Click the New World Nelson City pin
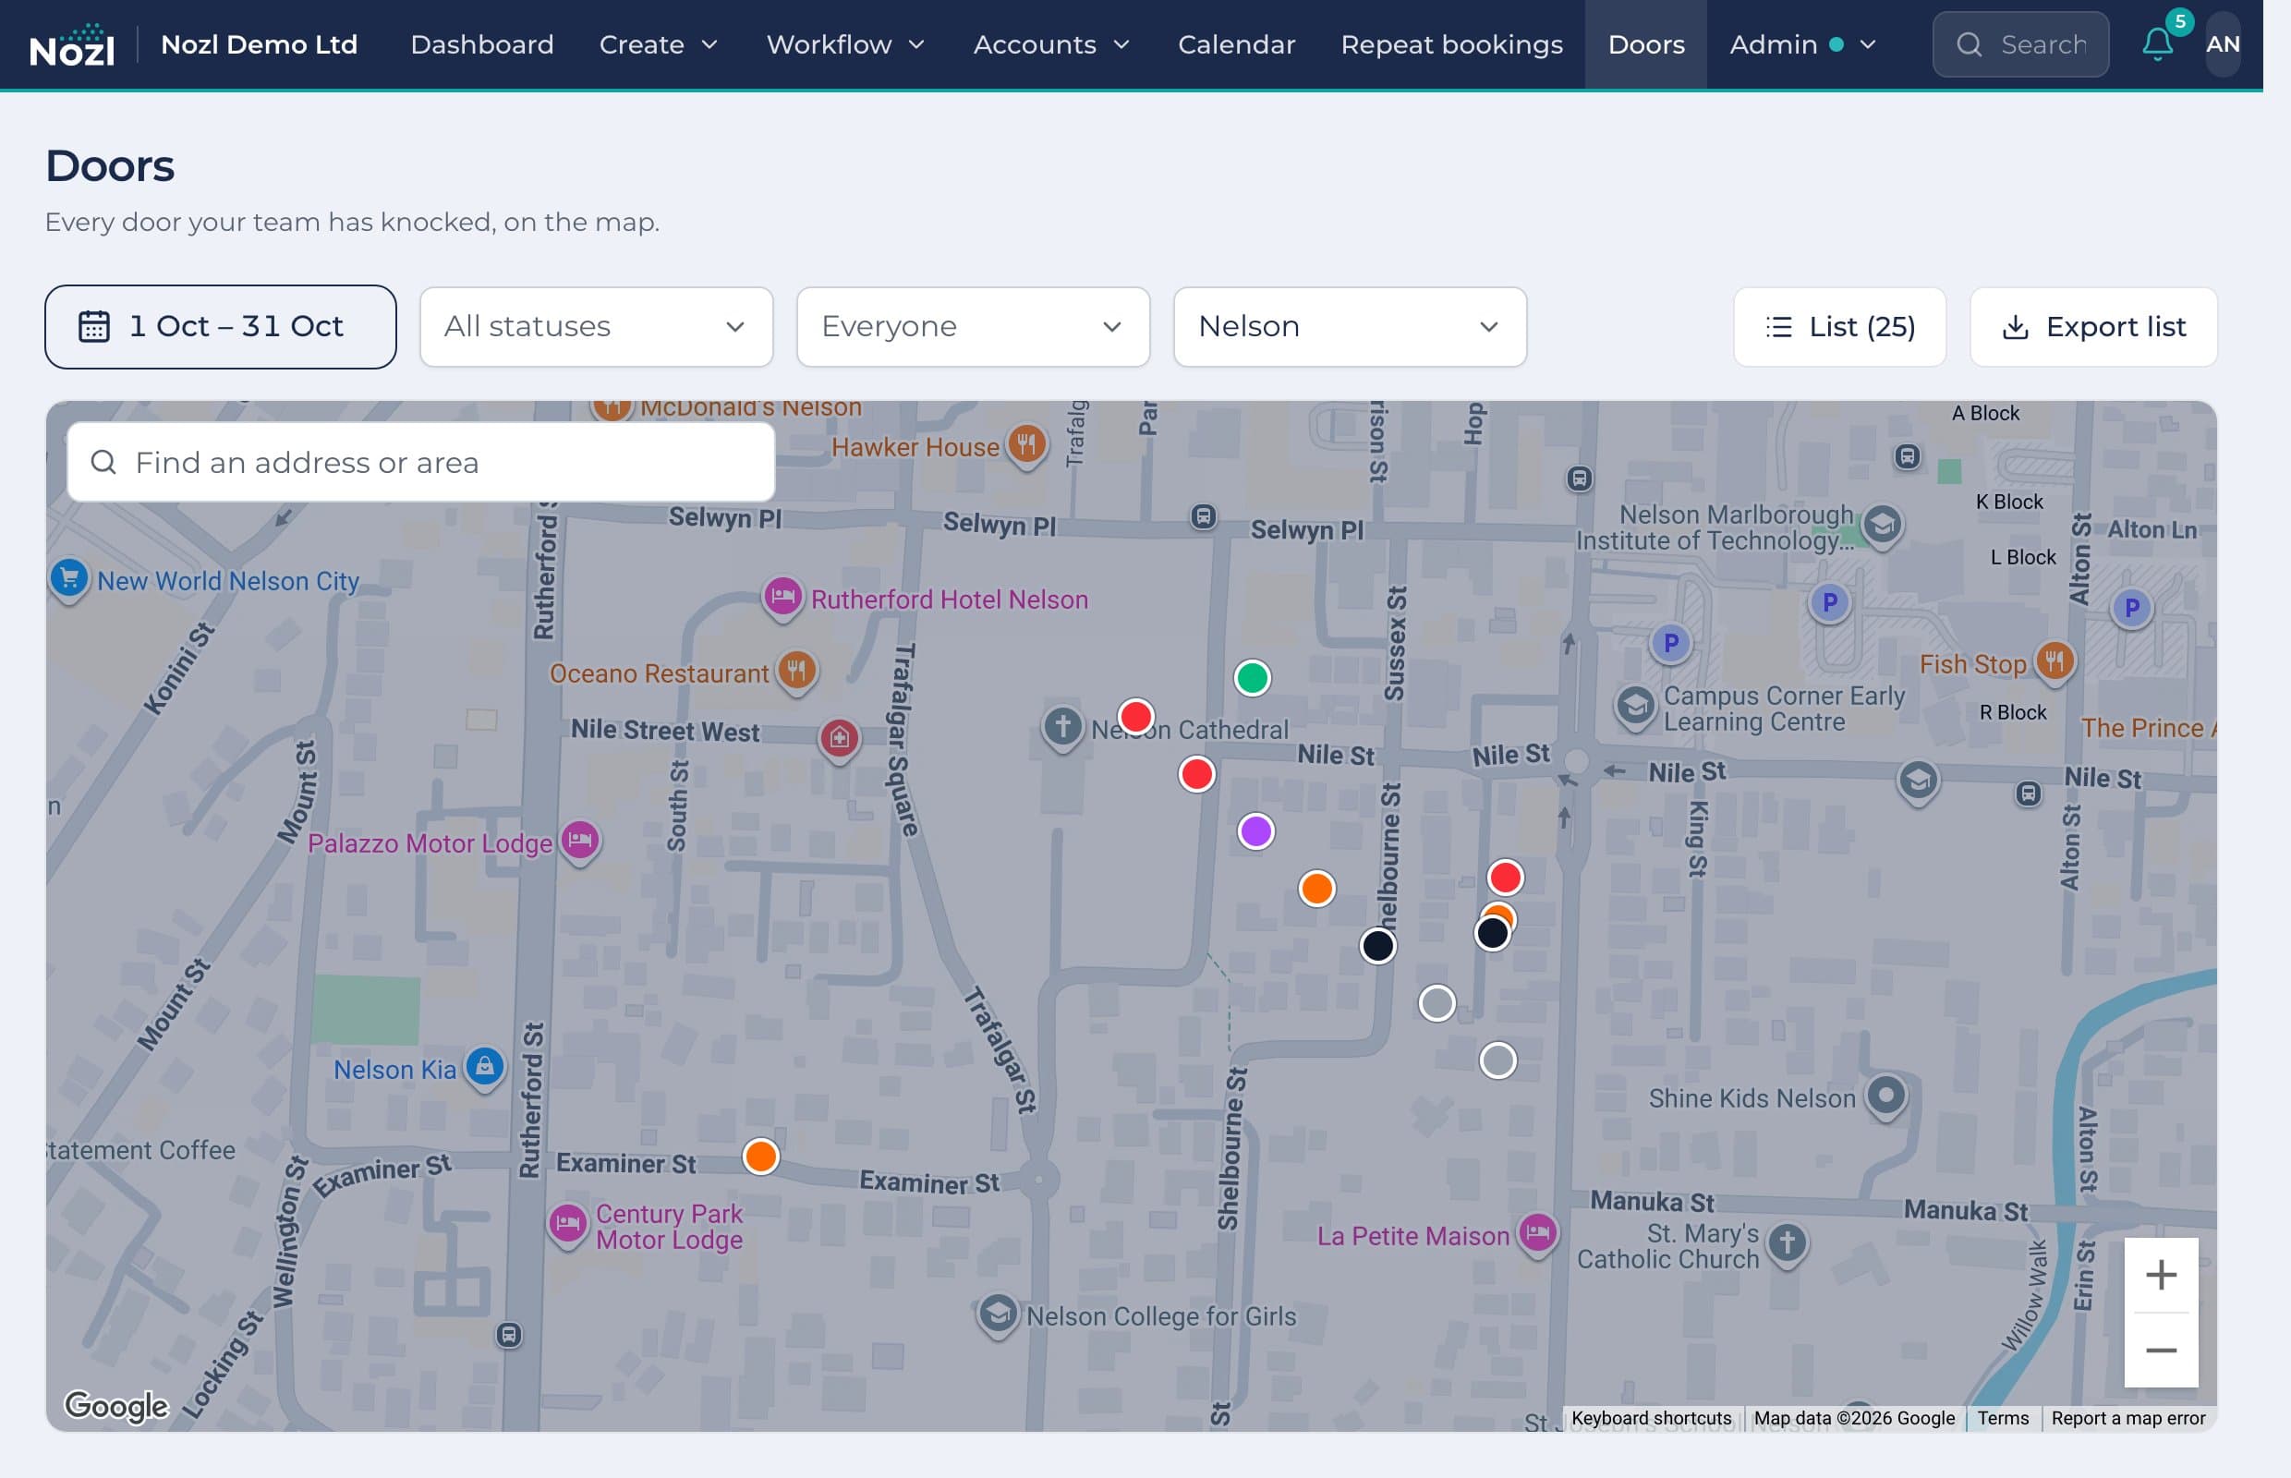Screen dimensions: 2291x1478 [x=69, y=578]
